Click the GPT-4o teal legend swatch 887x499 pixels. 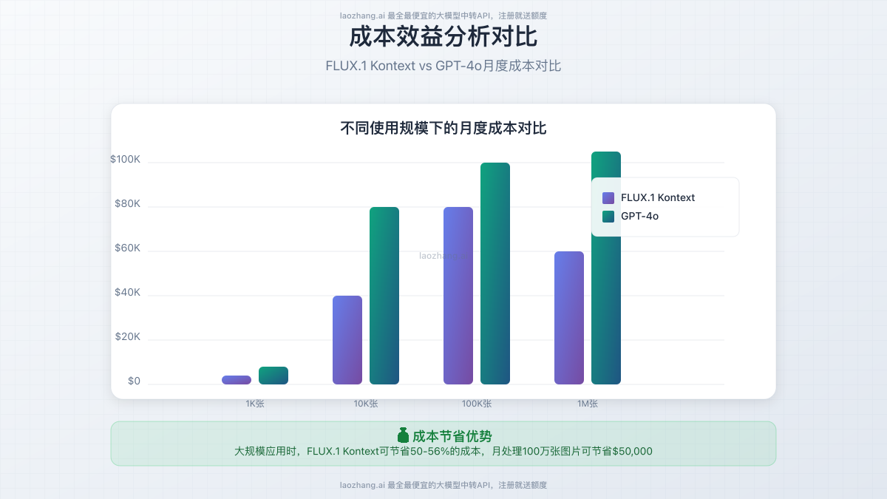(608, 217)
